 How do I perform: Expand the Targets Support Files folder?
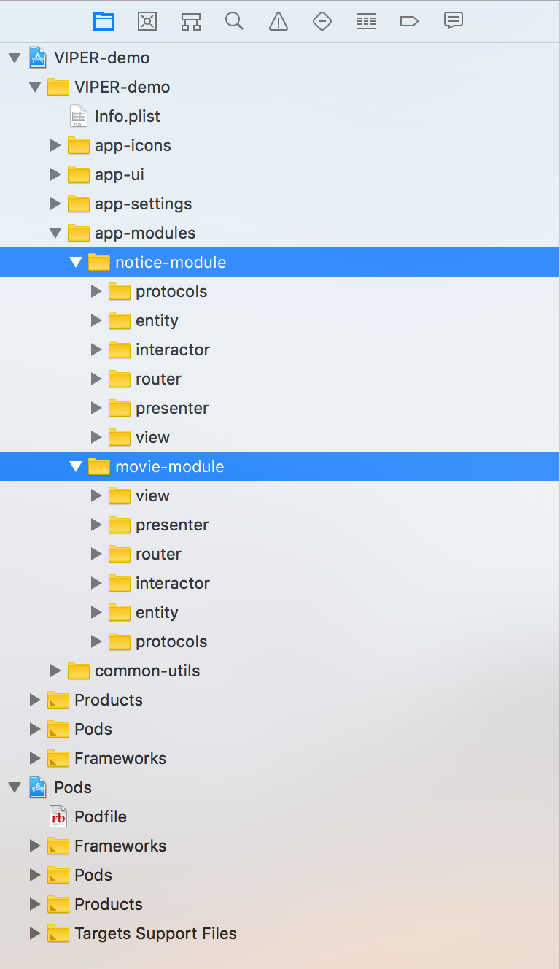(x=36, y=933)
